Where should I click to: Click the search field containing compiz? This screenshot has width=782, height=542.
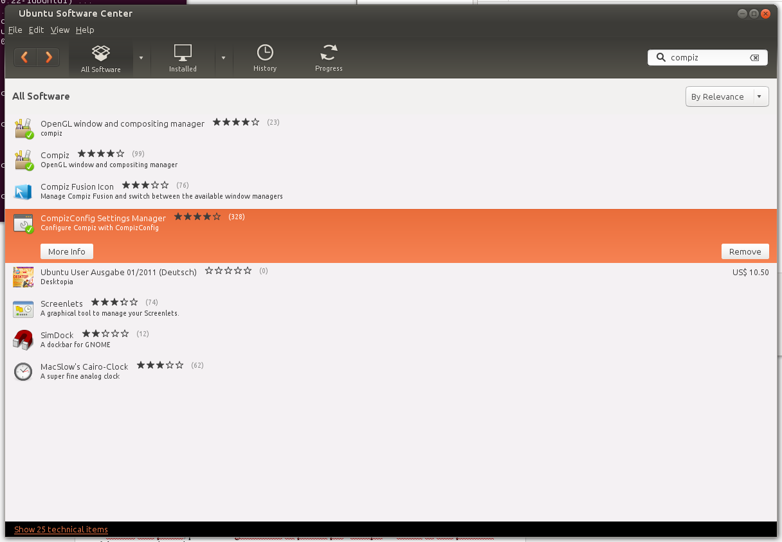tap(707, 57)
